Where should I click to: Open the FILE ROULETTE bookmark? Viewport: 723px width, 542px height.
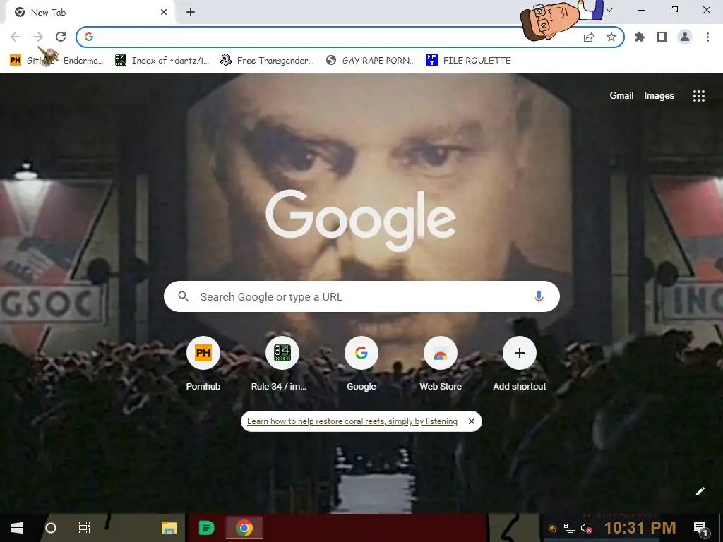pyautogui.click(x=469, y=61)
